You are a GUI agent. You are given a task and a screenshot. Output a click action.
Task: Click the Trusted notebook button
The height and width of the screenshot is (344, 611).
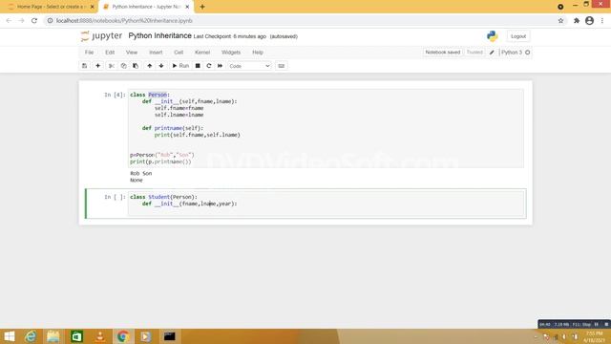pyautogui.click(x=474, y=53)
